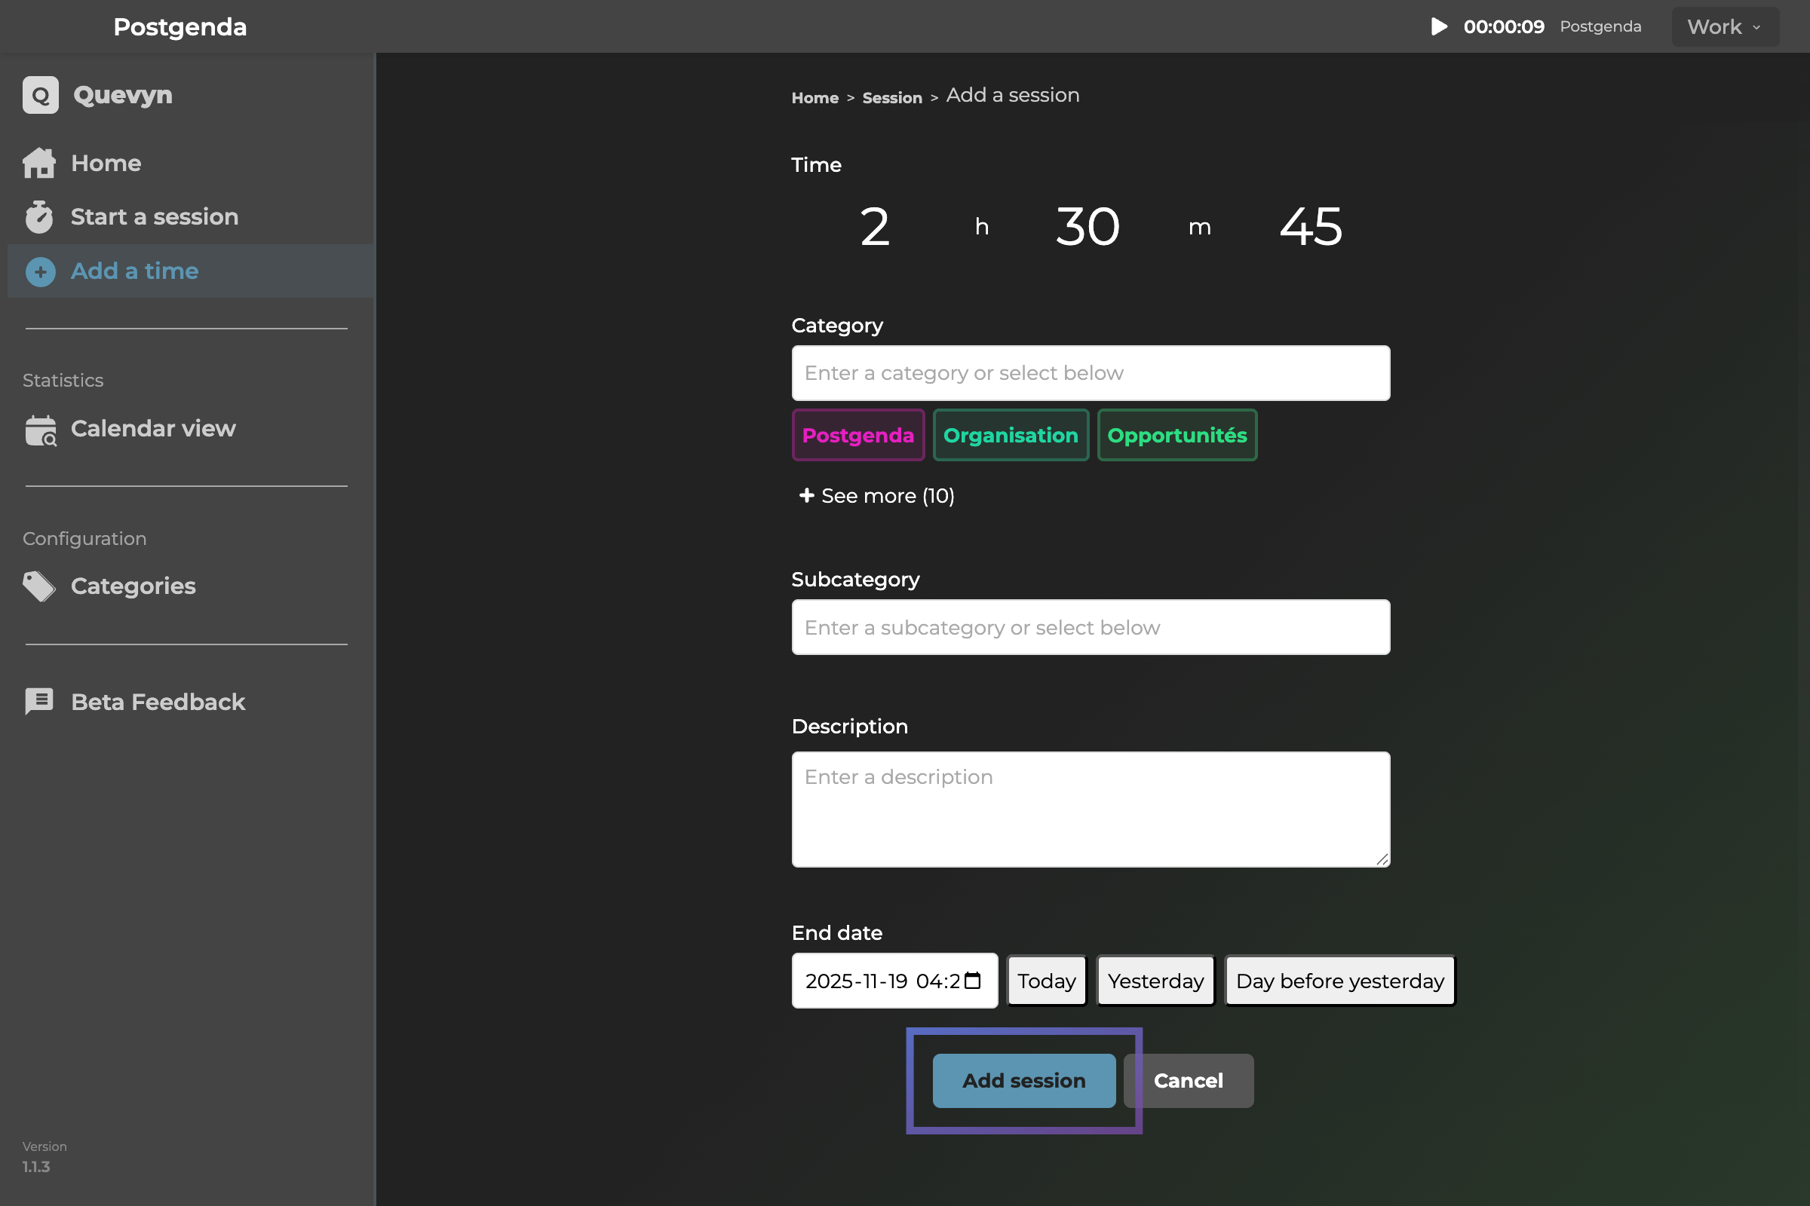The width and height of the screenshot is (1810, 1206).
Task: Click the Quevyn Q logo icon
Action: pyautogui.click(x=40, y=96)
